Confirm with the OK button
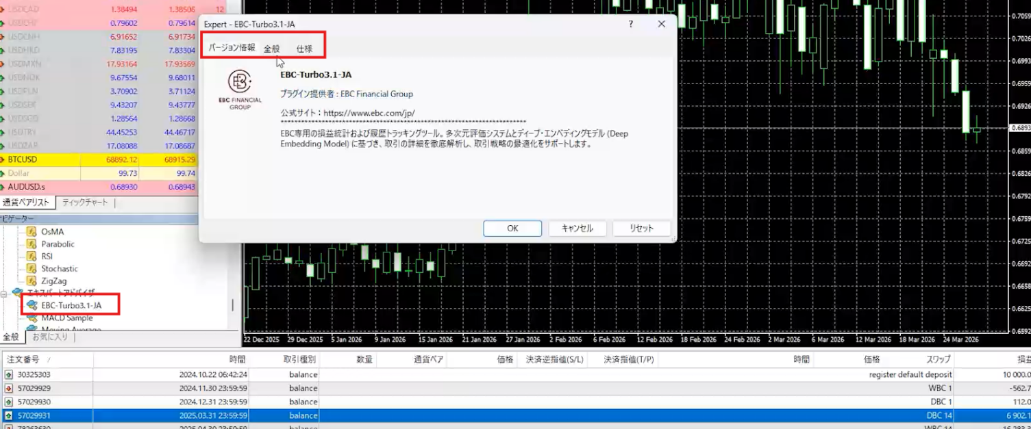Screen dimensions: 1031x429 point(512,229)
